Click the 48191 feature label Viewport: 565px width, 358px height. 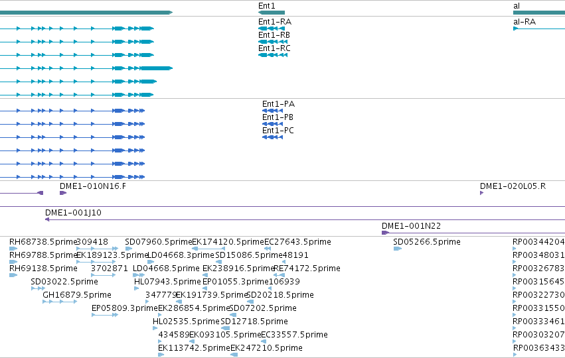tap(295, 255)
